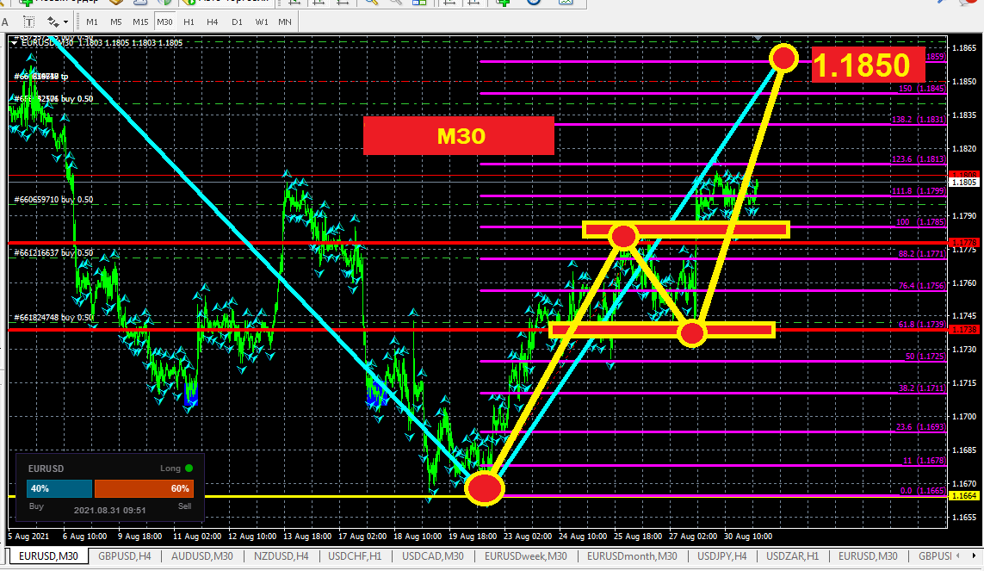
Task: Open the EURUSDmonth,M30 chart tab
Action: tap(632, 556)
